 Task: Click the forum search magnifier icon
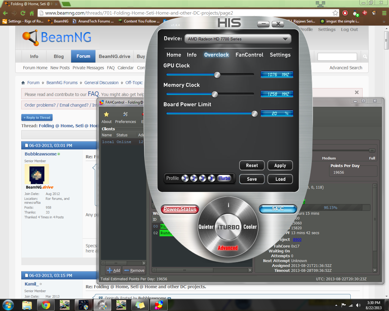(x=365, y=57)
